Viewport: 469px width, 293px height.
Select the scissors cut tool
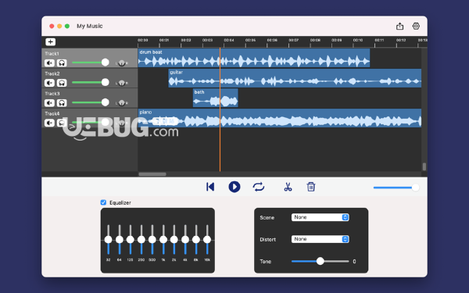(x=288, y=187)
